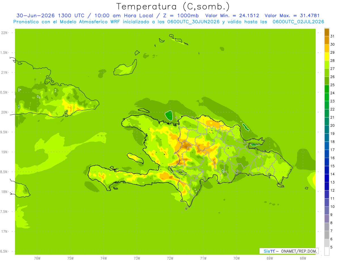This screenshot has width=340, height=262.
Task: Click the '22N' latitude label
Action: pyautogui.click(x=4, y=33)
